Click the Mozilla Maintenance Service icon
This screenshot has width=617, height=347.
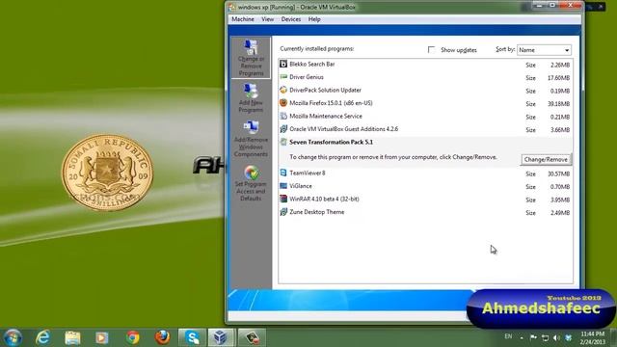pos(283,116)
